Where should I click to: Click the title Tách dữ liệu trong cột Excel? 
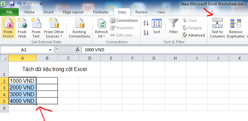point(54,69)
